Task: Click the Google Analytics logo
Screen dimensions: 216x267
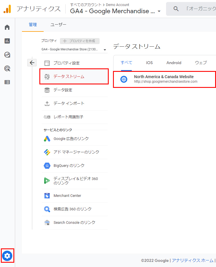Action: tap(7, 9)
